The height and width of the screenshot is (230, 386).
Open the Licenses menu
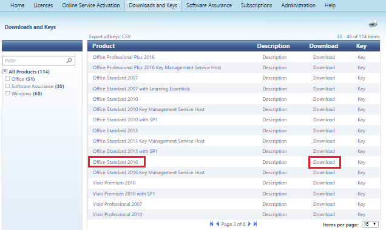coord(43,5)
